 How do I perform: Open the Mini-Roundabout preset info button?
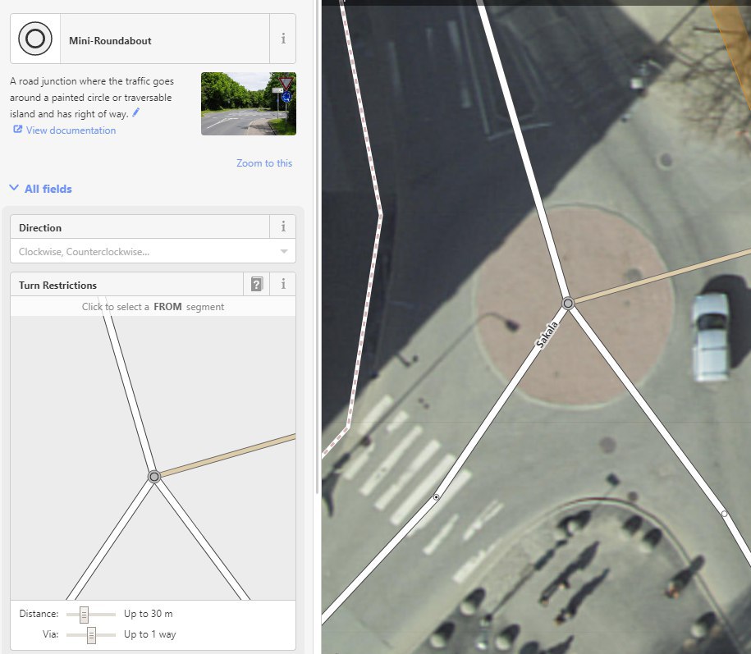click(283, 39)
